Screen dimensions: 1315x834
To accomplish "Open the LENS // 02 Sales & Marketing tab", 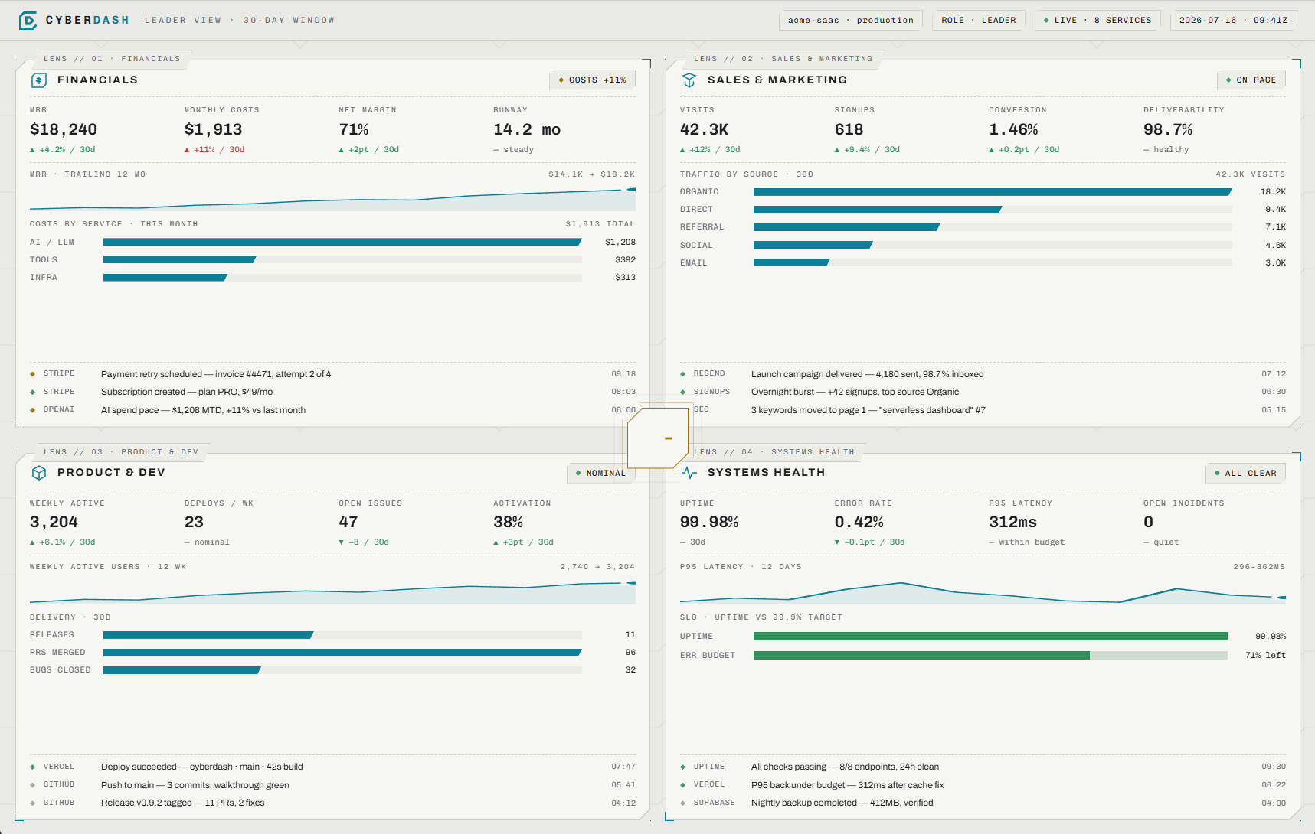I will (783, 59).
